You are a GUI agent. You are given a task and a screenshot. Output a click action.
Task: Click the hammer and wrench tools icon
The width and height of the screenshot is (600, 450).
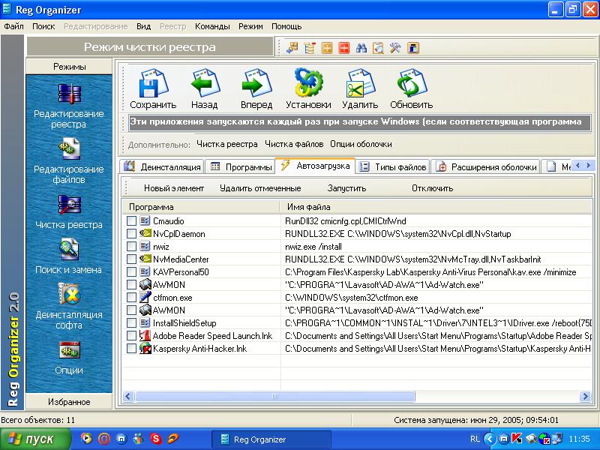395,48
